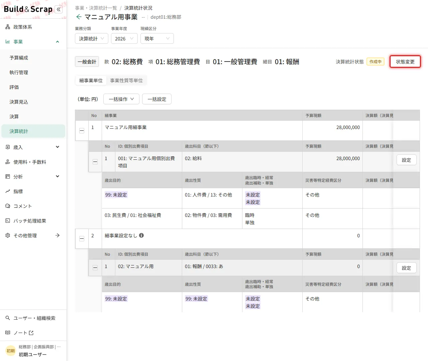428x361 pixels.
Task: Click the 指標 trend line icon
Action: (x=8, y=192)
